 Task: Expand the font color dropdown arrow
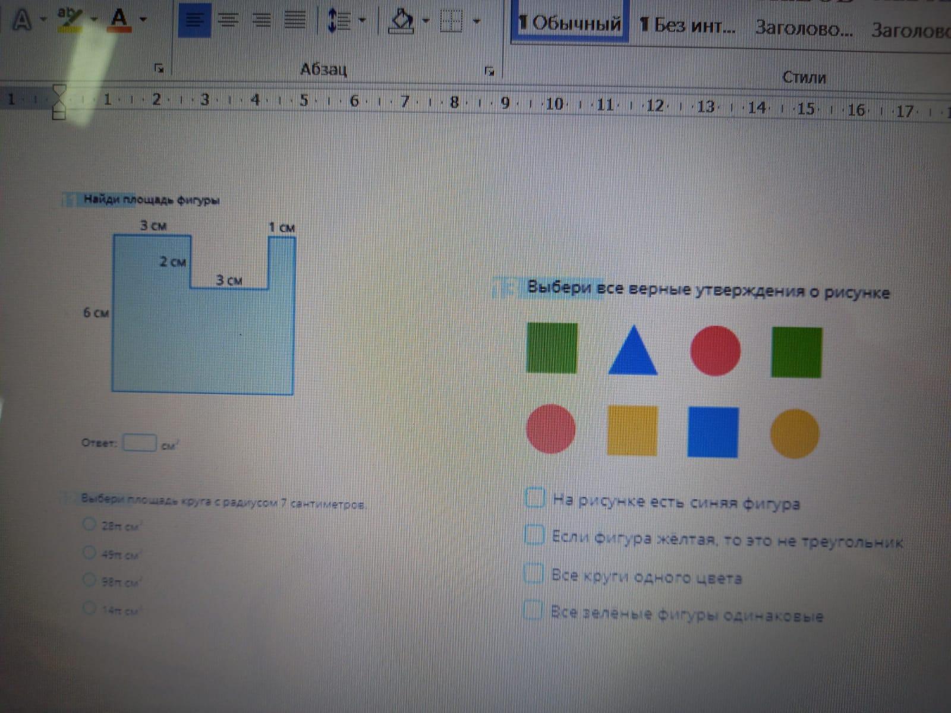[143, 19]
